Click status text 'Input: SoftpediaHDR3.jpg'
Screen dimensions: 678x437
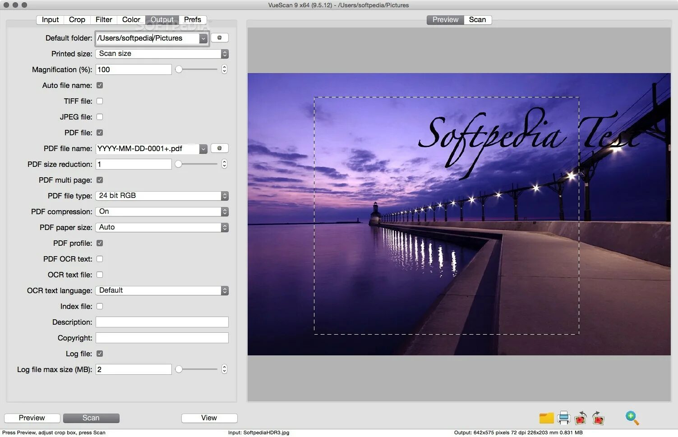coord(258,432)
